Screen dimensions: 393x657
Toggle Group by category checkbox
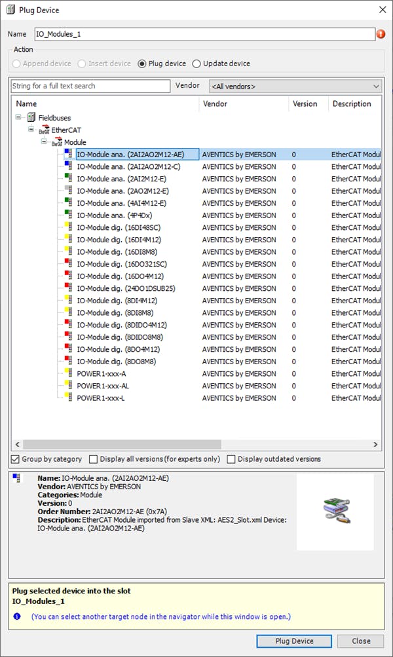click(x=16, y=459)
